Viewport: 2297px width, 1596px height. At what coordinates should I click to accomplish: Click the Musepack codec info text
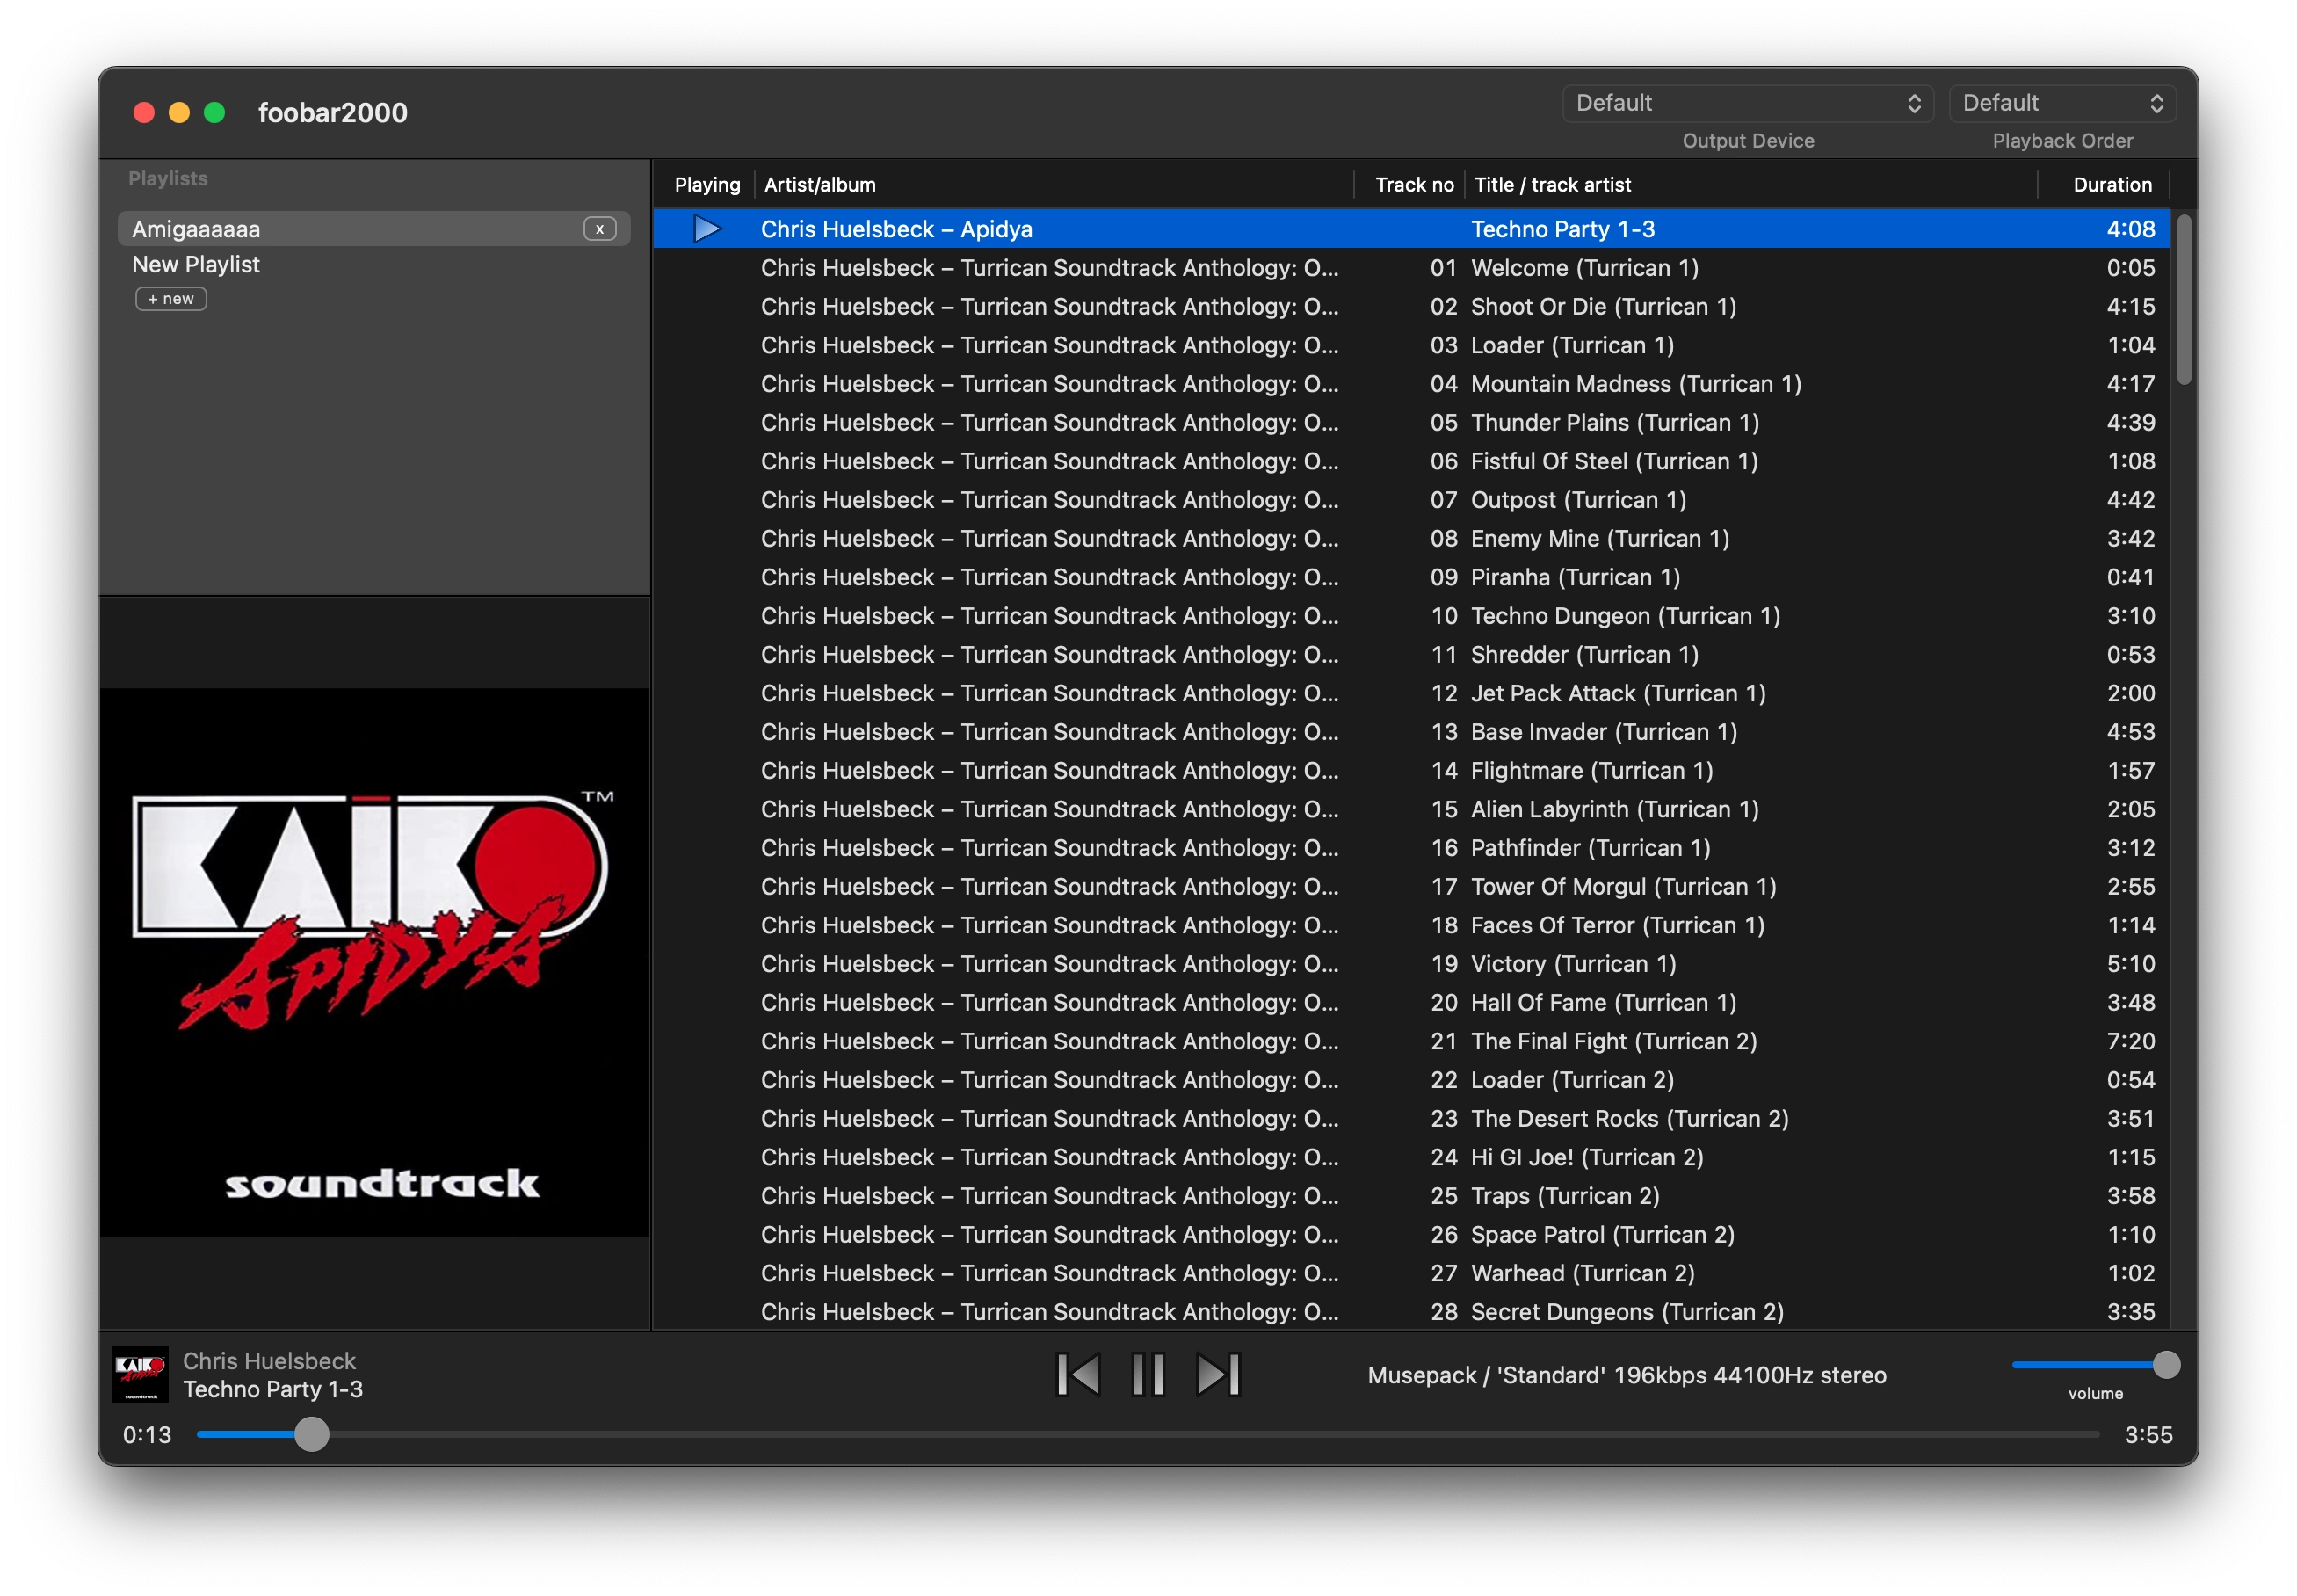click(1627, 1376)
